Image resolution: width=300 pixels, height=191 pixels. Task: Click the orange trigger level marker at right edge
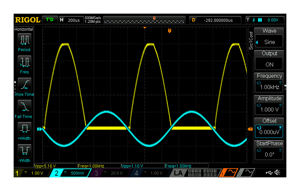tap(250, 129)
